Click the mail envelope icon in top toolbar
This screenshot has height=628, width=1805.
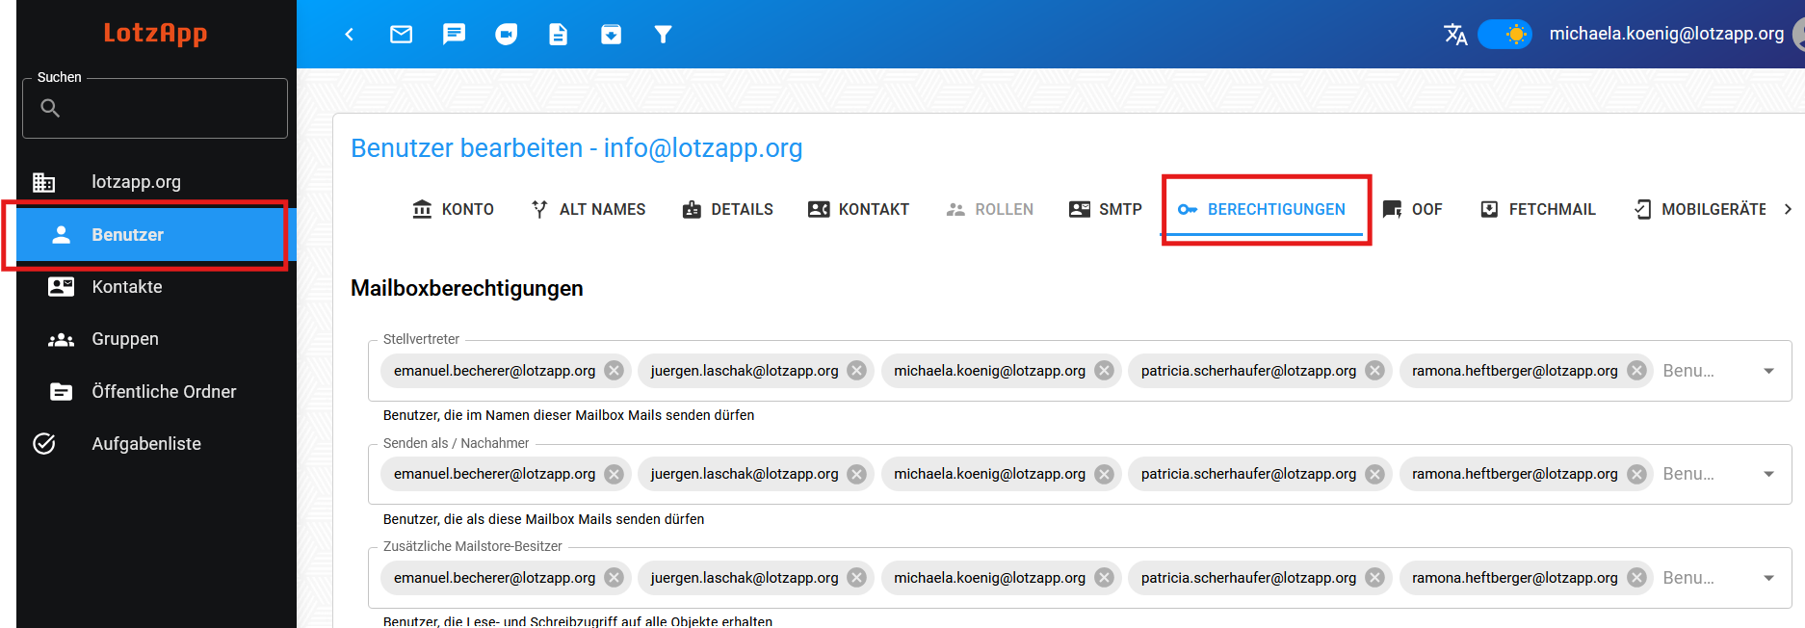401,35
